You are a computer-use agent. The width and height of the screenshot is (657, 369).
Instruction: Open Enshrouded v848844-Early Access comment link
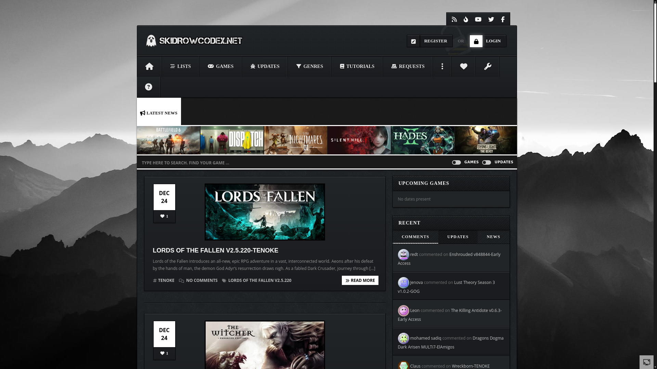449,259
